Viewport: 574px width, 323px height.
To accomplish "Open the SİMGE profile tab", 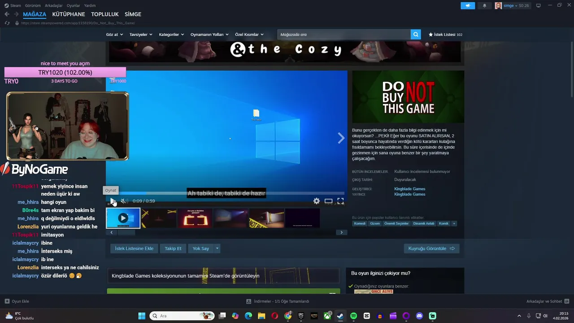I will click(133, 14).
